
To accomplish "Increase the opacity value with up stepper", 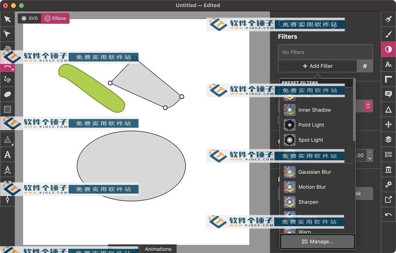I will tap(370, 153).
